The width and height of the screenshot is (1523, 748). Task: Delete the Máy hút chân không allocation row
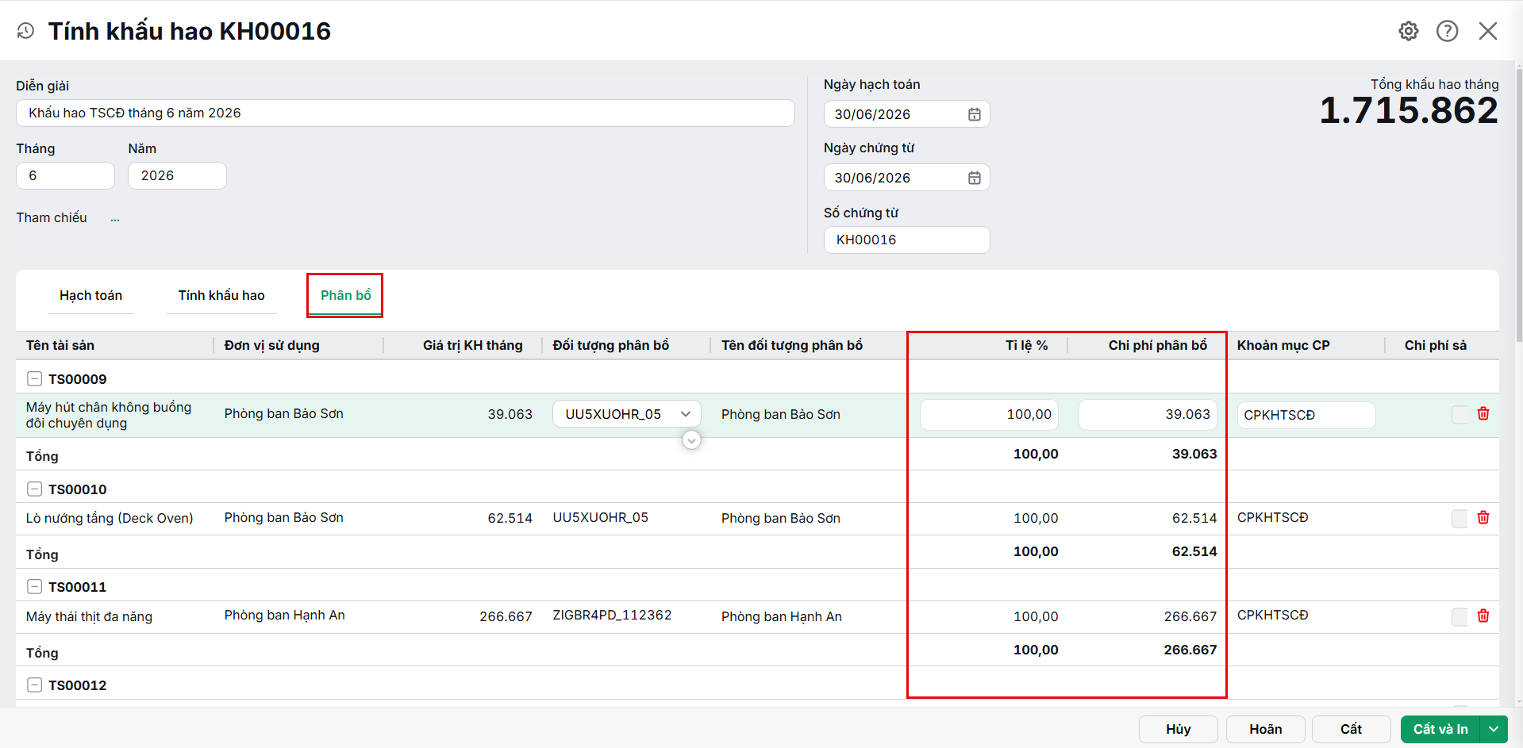(1483, 413)
